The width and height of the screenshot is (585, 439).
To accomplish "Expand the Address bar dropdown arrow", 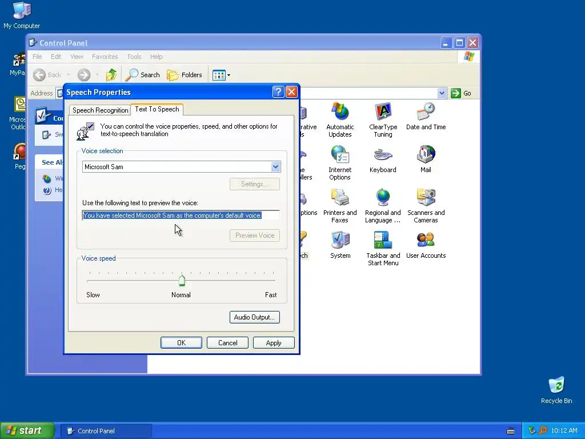I will tap(442, 93).
